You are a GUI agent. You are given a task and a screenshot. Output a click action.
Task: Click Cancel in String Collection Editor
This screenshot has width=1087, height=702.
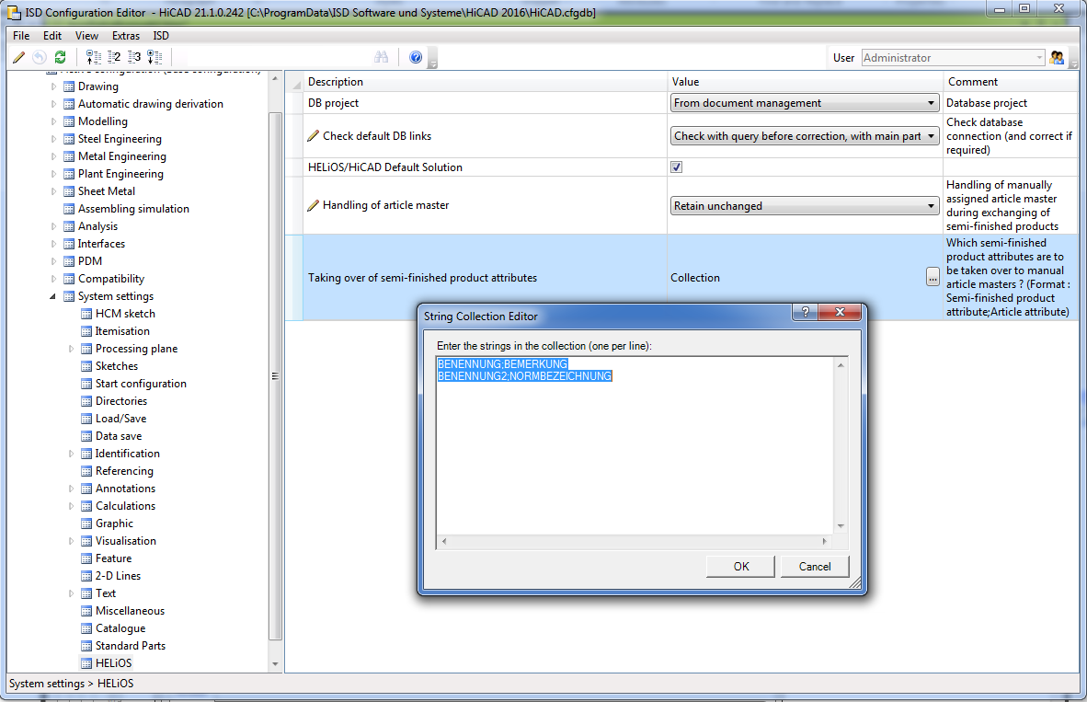point(815,566)
